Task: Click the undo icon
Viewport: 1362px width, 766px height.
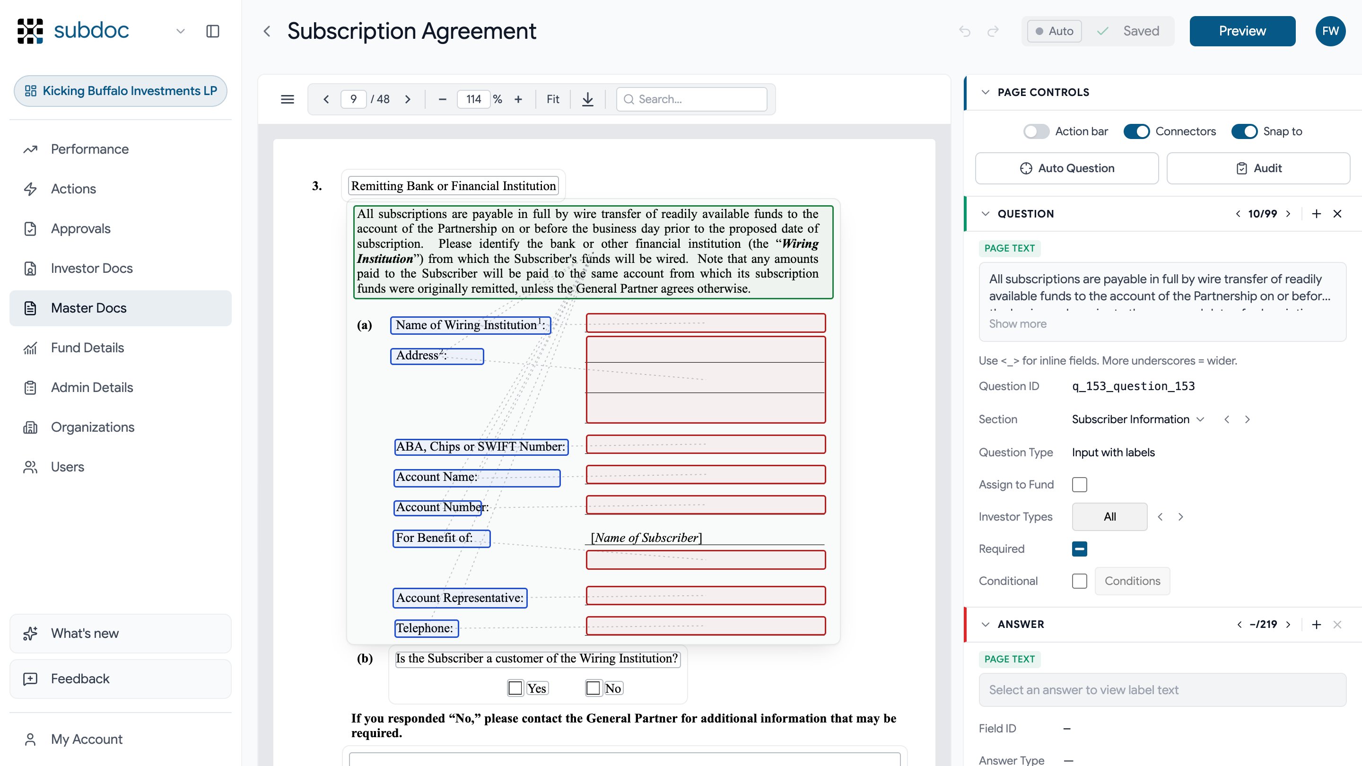Action: tap(964, 31)
